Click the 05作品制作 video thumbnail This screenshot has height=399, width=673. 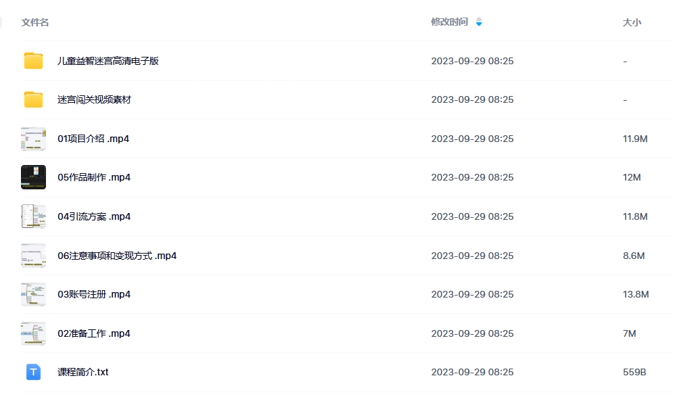(33, 177)
